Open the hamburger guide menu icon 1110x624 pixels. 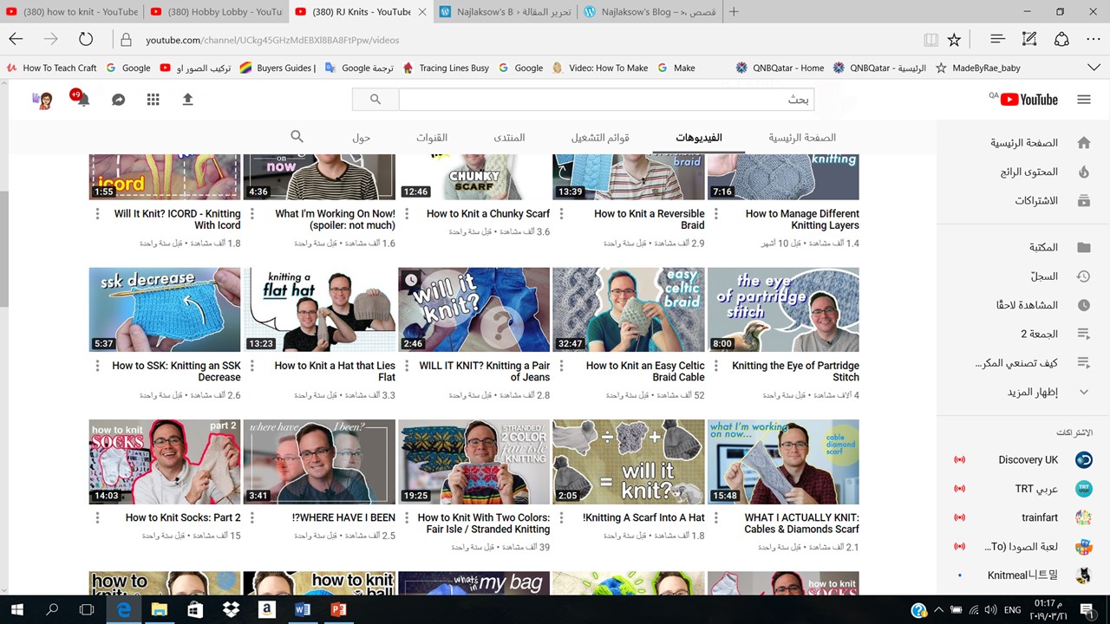point(1083,100)
